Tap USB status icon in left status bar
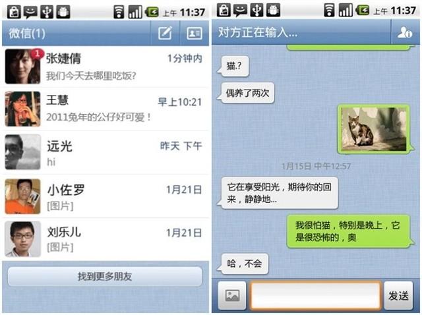This screenshot has width=422, height=315. click(x=47, y=12)
